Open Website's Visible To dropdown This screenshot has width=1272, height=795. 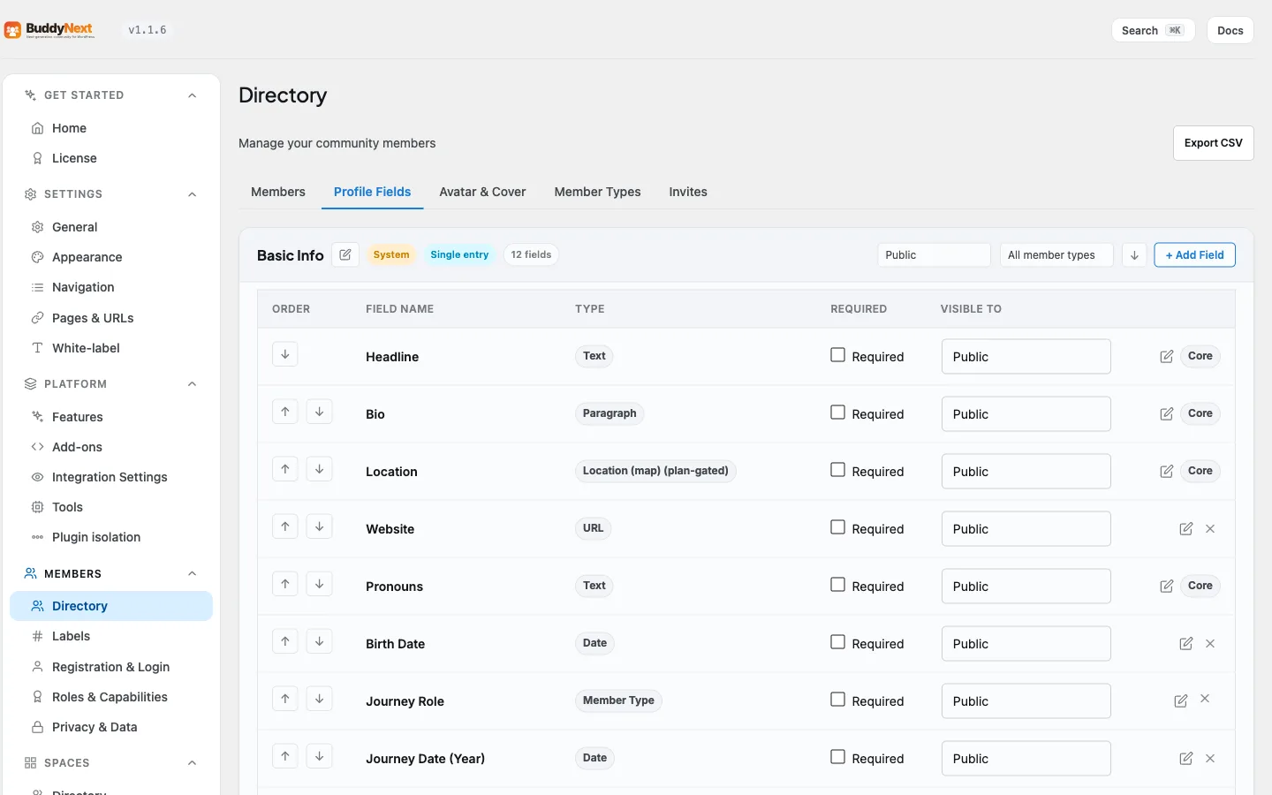[1026, 528]
